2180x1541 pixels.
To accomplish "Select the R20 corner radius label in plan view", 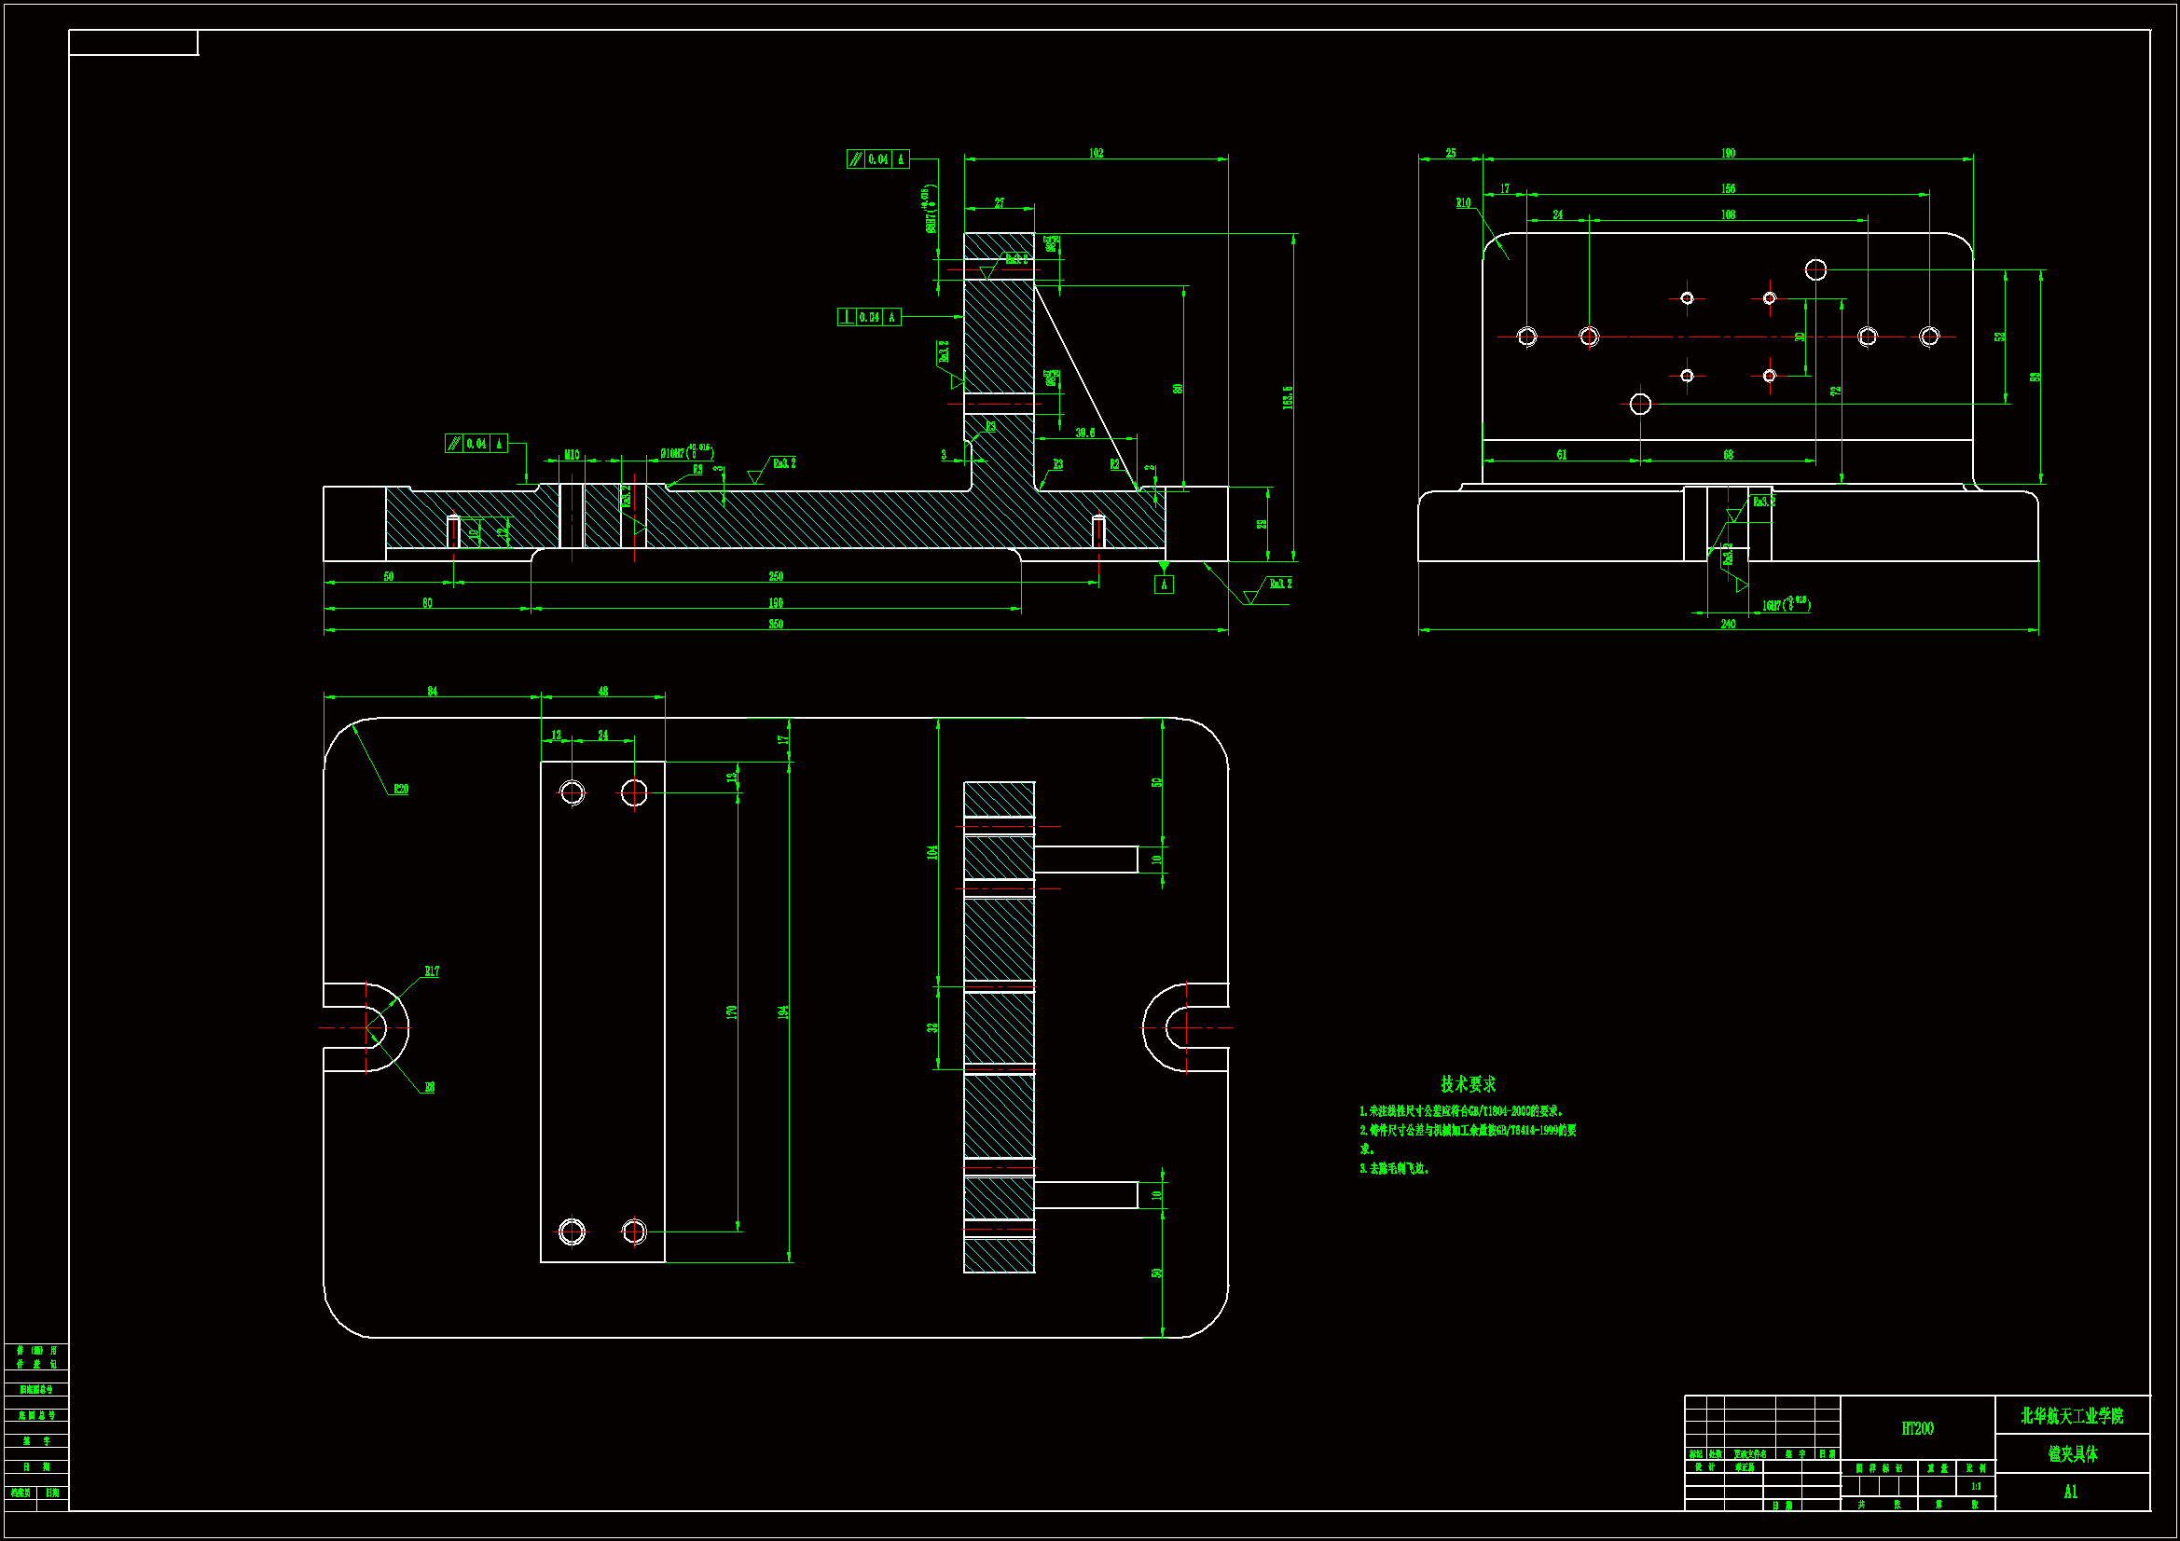I will coord(401,789).
